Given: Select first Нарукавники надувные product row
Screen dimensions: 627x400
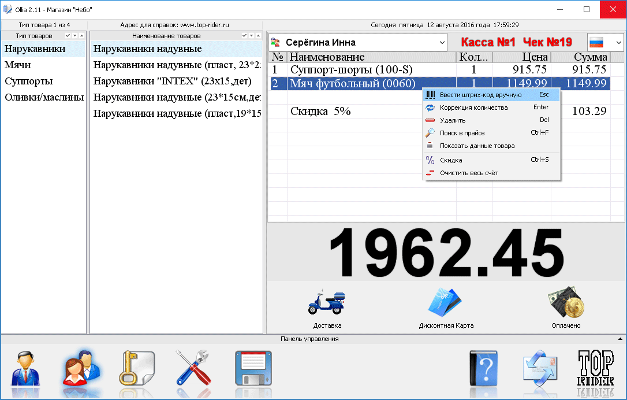Looking at the screenshot, I should click(x=176, y=49).
